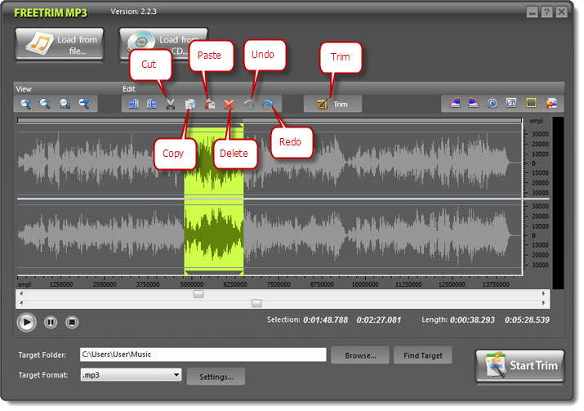Viewport: 584px width, 411px height.
Task: Click the left selection-marker icon in Edit
Action: pyautogui.click(x=133, y=104)
